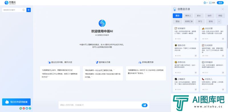This screenshot has height=112, width=228.
Task: Select the 学习 category tab
Action: [200, 22]
